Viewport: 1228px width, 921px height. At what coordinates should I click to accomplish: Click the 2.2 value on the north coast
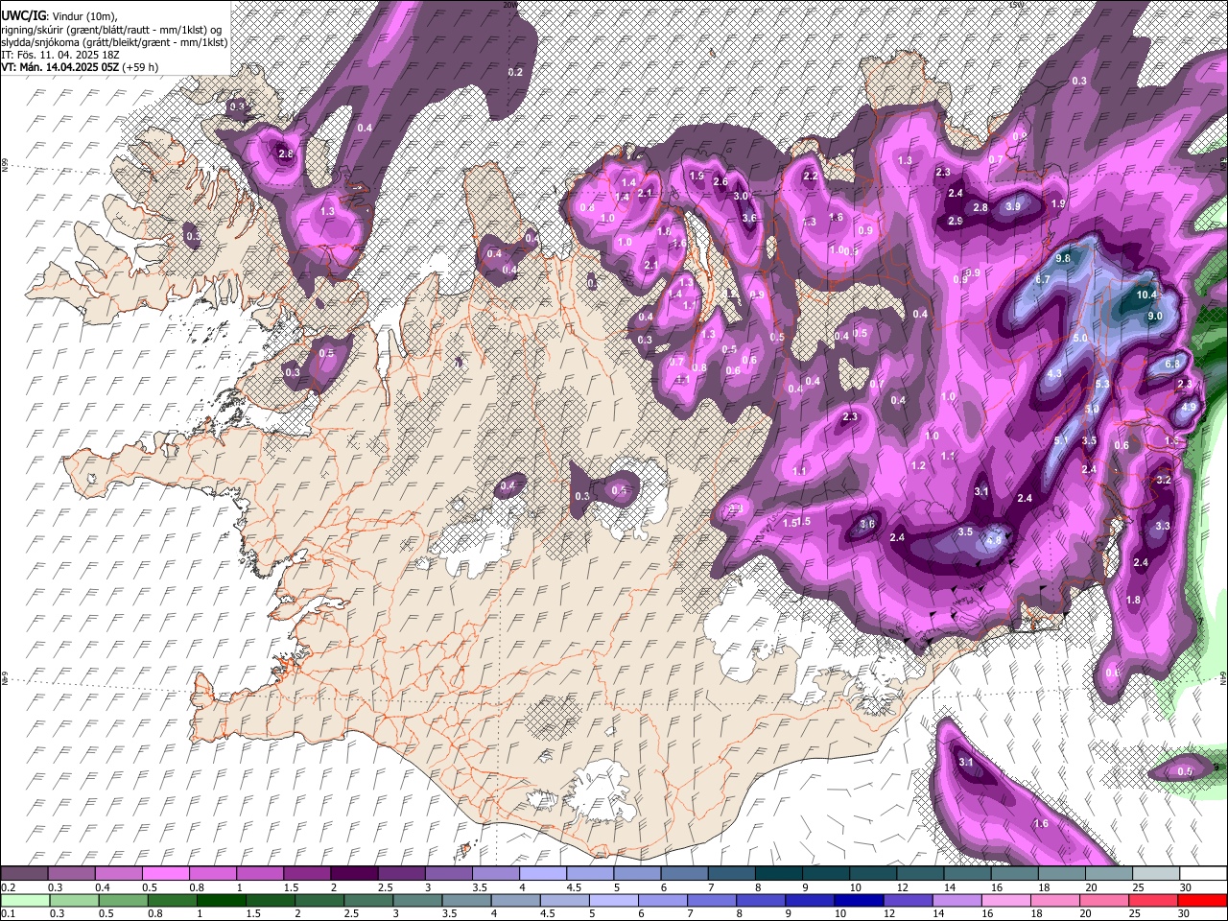pyautogui.click(x=811, y=176)
